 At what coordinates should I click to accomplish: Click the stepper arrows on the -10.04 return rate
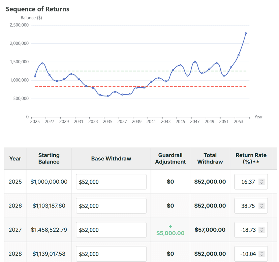[261, 254]
